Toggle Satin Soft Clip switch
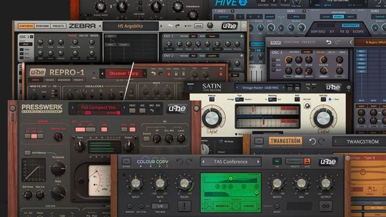This screenshot has width=386, height=217. 323,99
